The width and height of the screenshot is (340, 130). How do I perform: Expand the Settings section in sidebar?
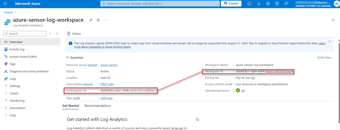[x=15, y=86]
